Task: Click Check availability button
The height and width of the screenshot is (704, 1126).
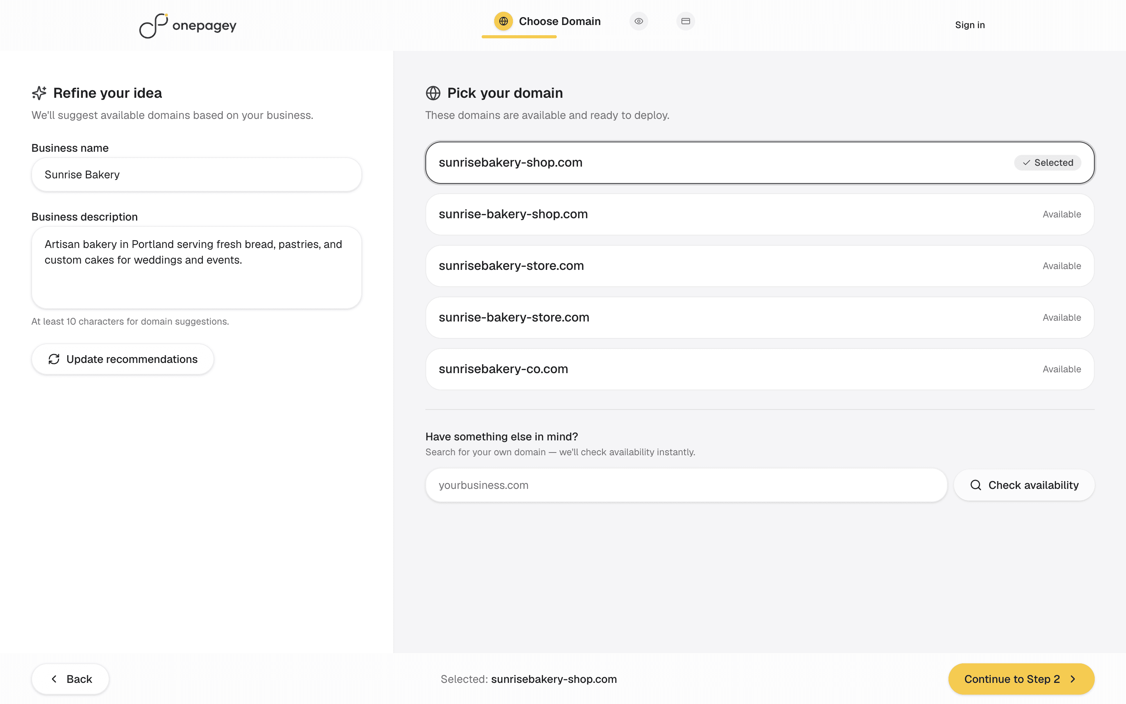Action: [1024, 485]
